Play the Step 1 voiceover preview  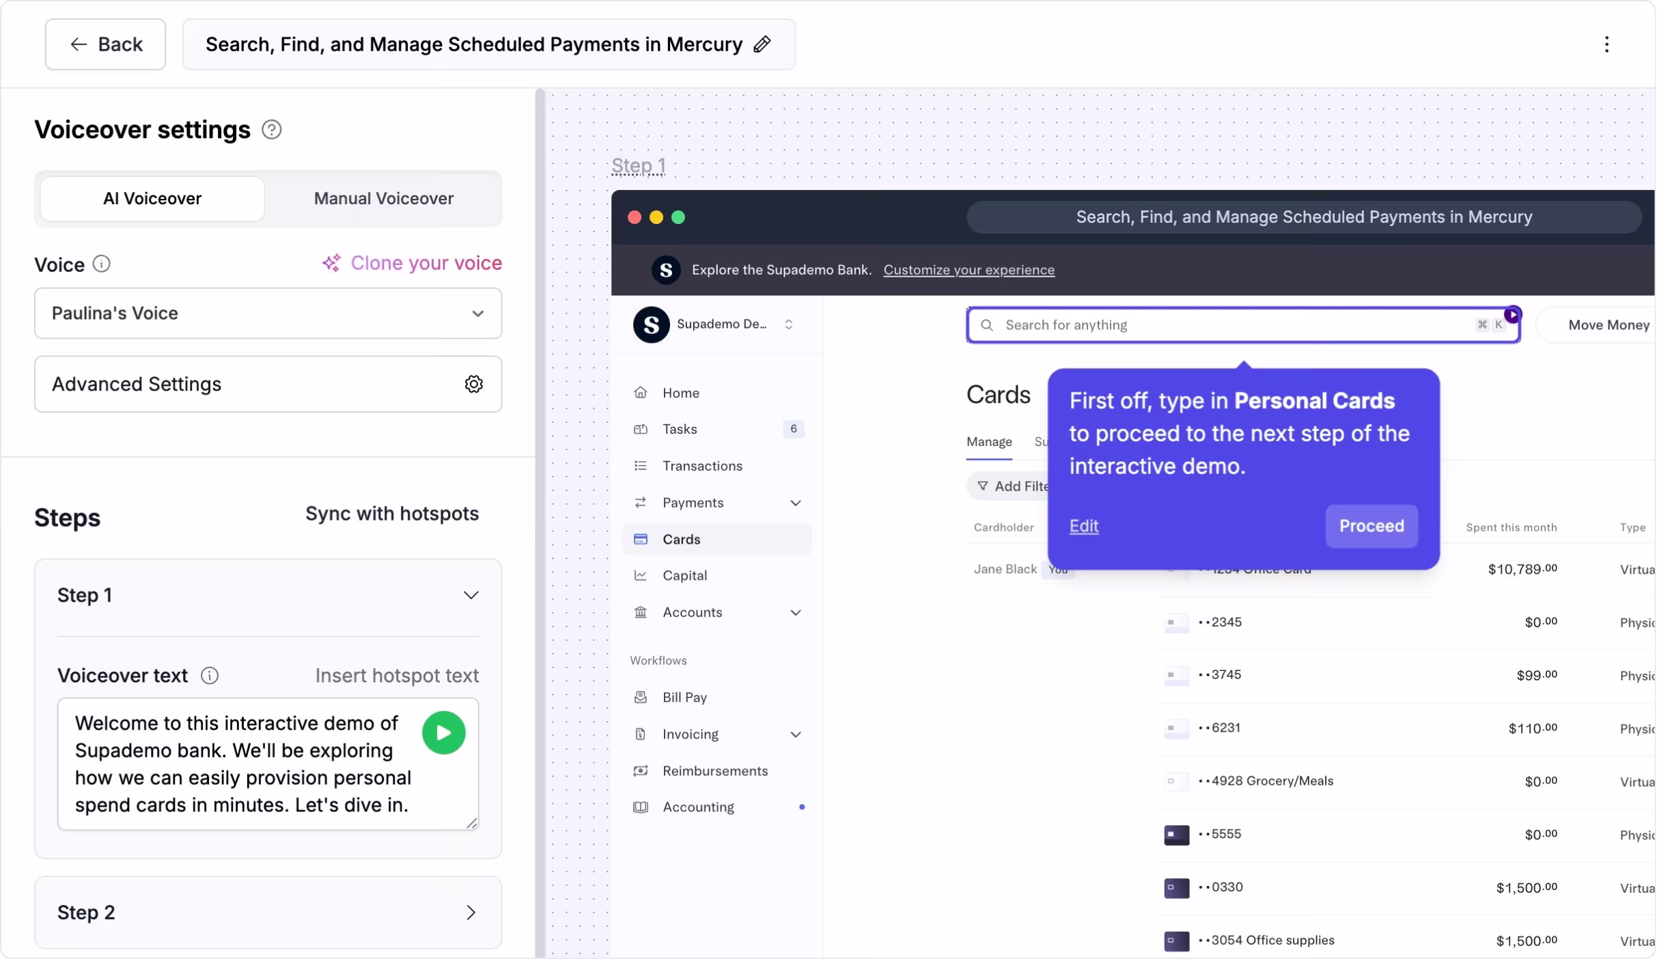pyautogui.click(x=443, y=733)
